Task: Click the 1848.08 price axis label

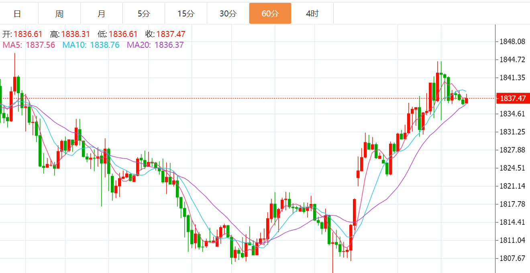Action: 512,41
